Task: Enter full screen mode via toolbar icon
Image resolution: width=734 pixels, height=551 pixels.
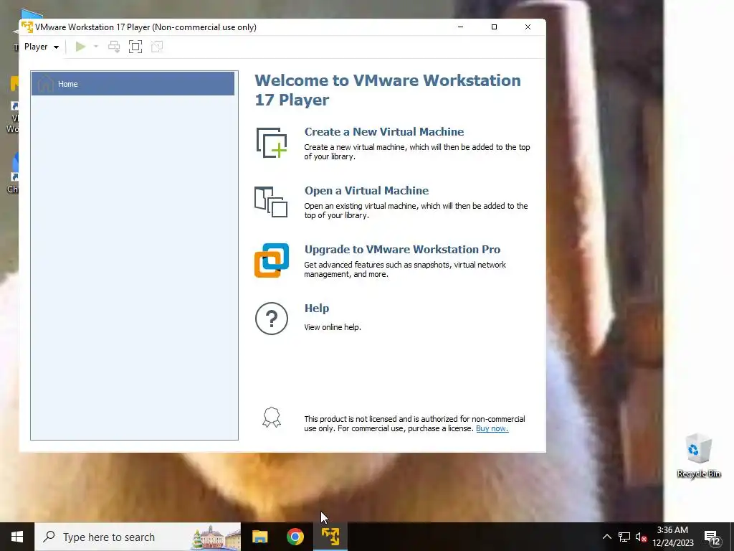Action: click(x=135, y=47)
